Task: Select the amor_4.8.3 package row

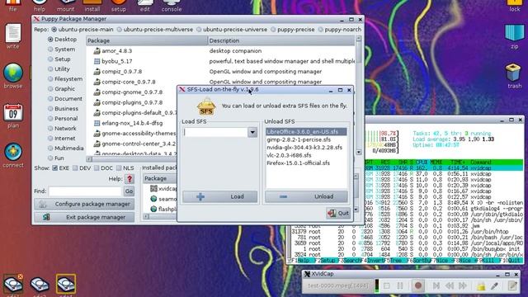Action: pos(220,51)
